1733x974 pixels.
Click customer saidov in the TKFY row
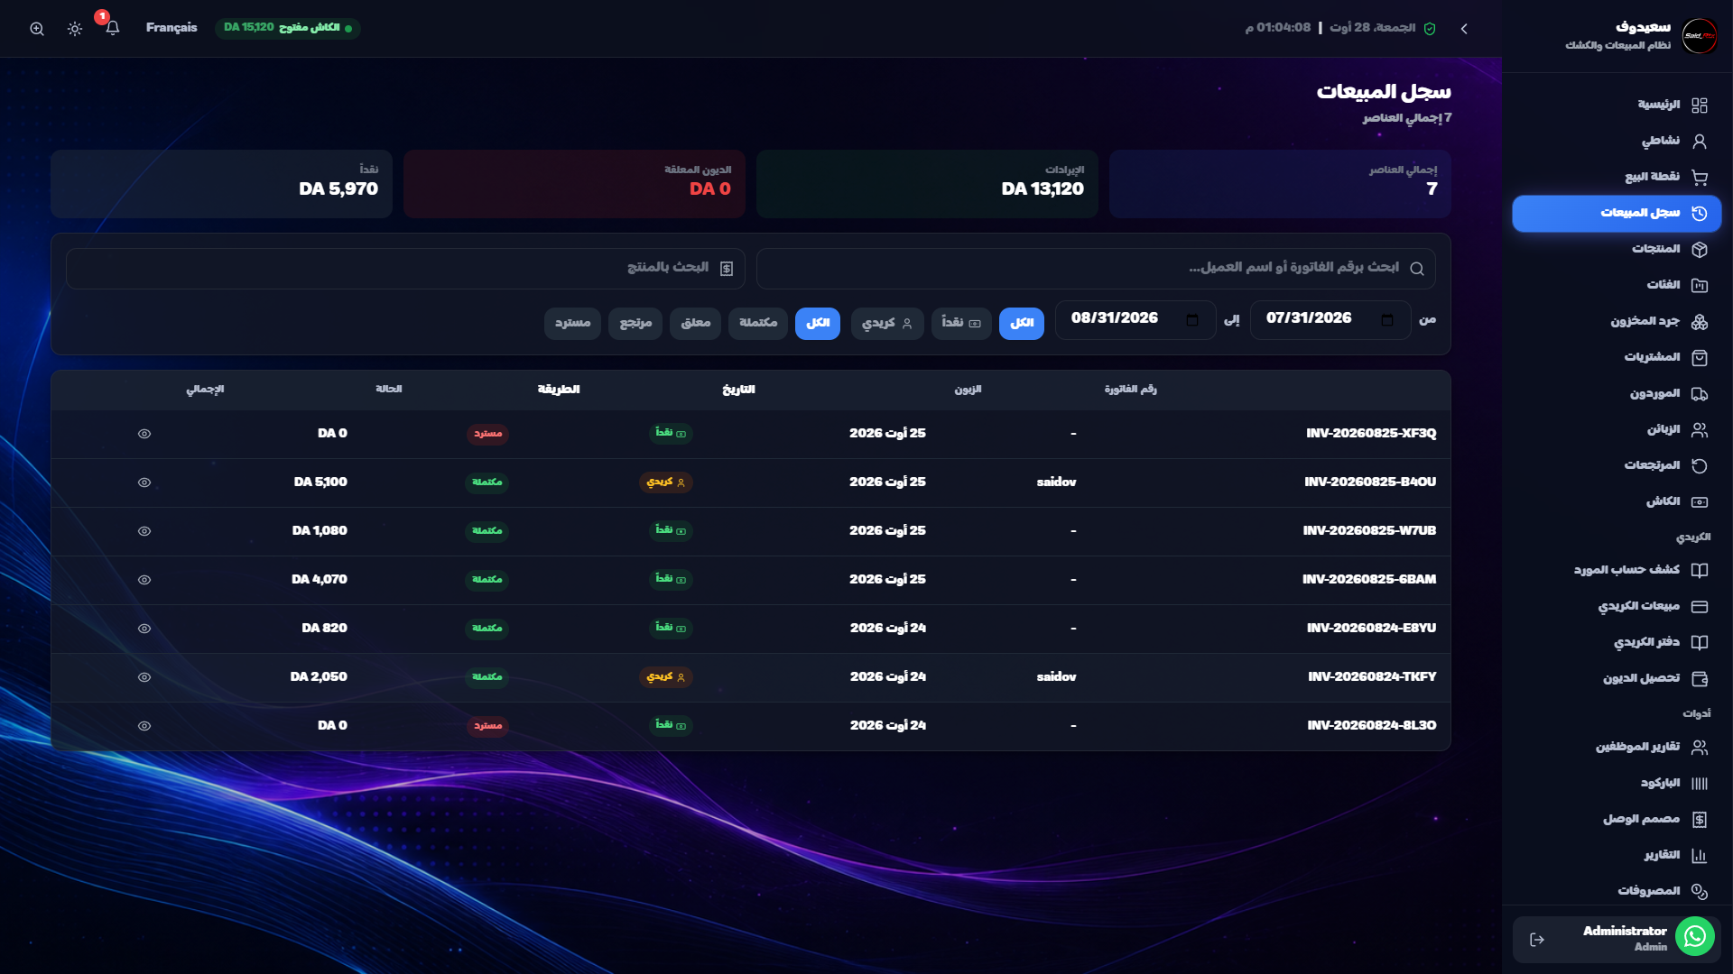point(1056,677)
